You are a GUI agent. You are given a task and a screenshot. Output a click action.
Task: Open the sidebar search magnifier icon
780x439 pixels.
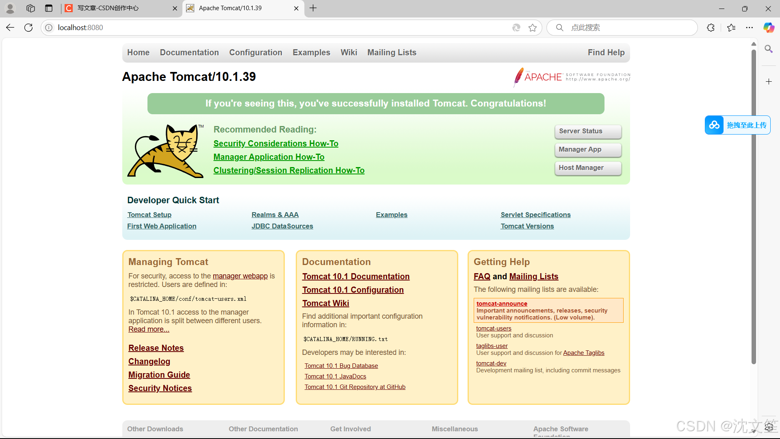point(769,49)
